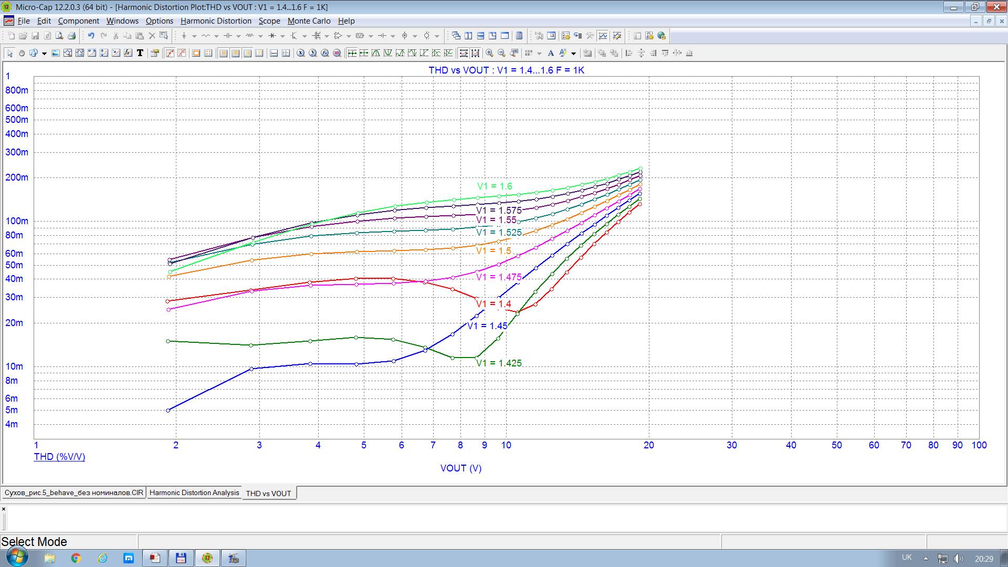The image size is (1008, 567).
Task: Click the Zoom Out magnifier icon
Action: click(x=501, y=53)
